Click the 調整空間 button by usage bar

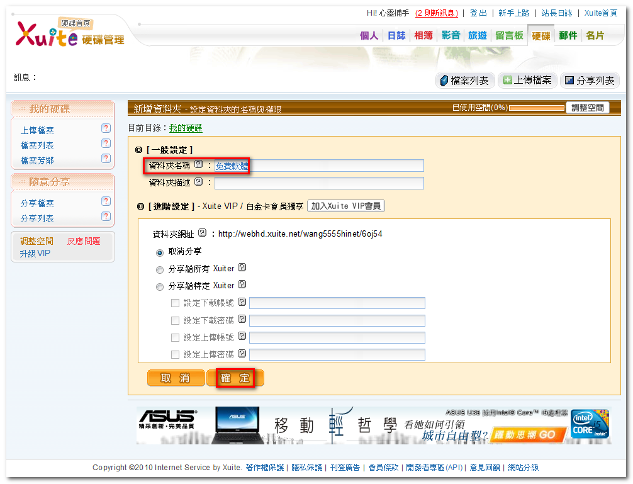(x=587, y=108)
